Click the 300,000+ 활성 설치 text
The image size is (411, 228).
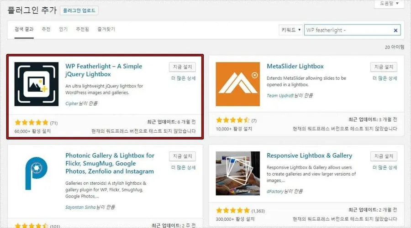(235, 219)
